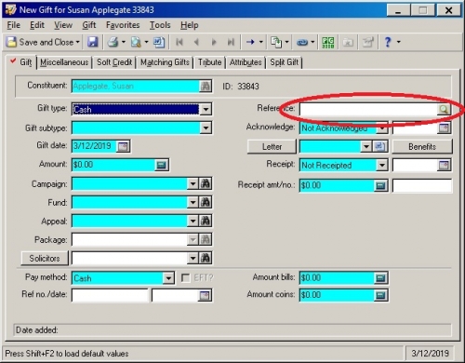Click the chain link toolbar icon
Image resolution: width=465 pixels, height=363 pixels.
pos(302,42)
